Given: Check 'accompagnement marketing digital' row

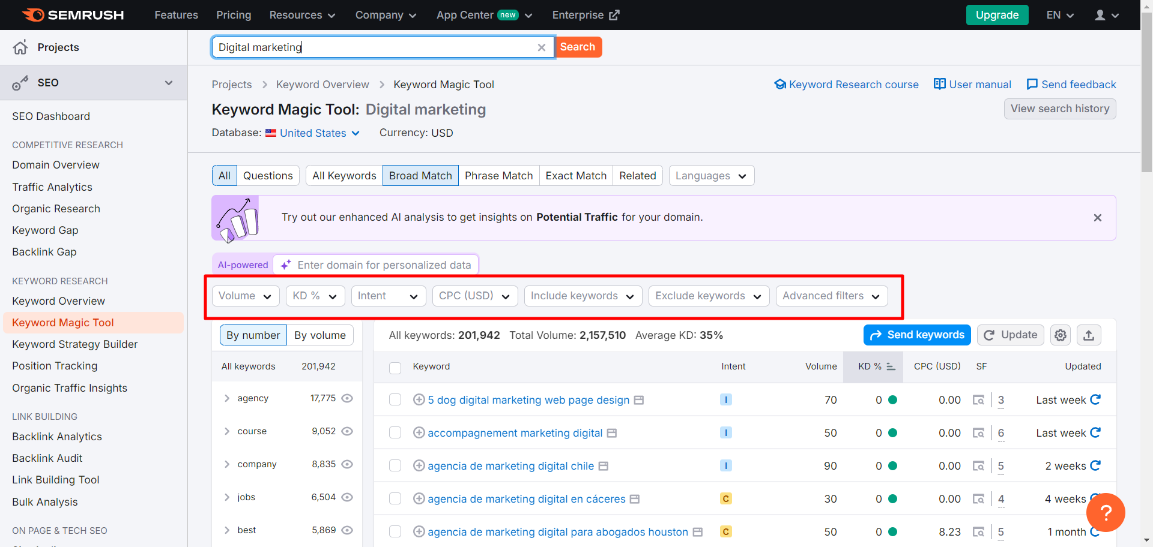Looking at the screenshot, I should (x=395, y=432).
